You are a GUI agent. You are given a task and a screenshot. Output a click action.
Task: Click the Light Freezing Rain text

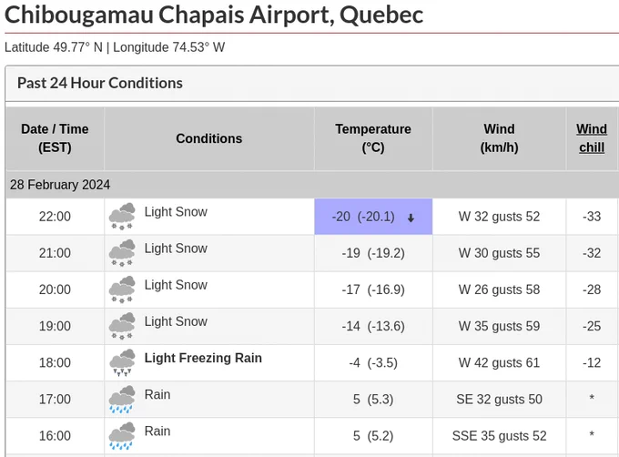click(x=203, y=358)
